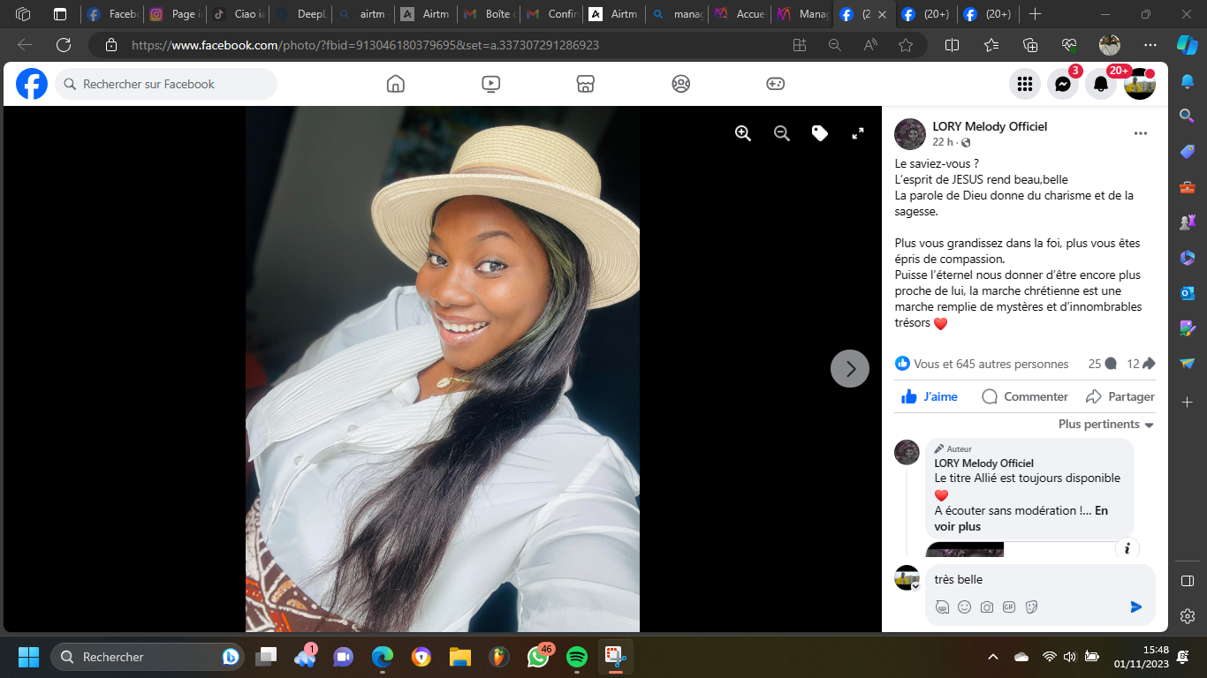Open the Facebook Watch video tab

491,84
